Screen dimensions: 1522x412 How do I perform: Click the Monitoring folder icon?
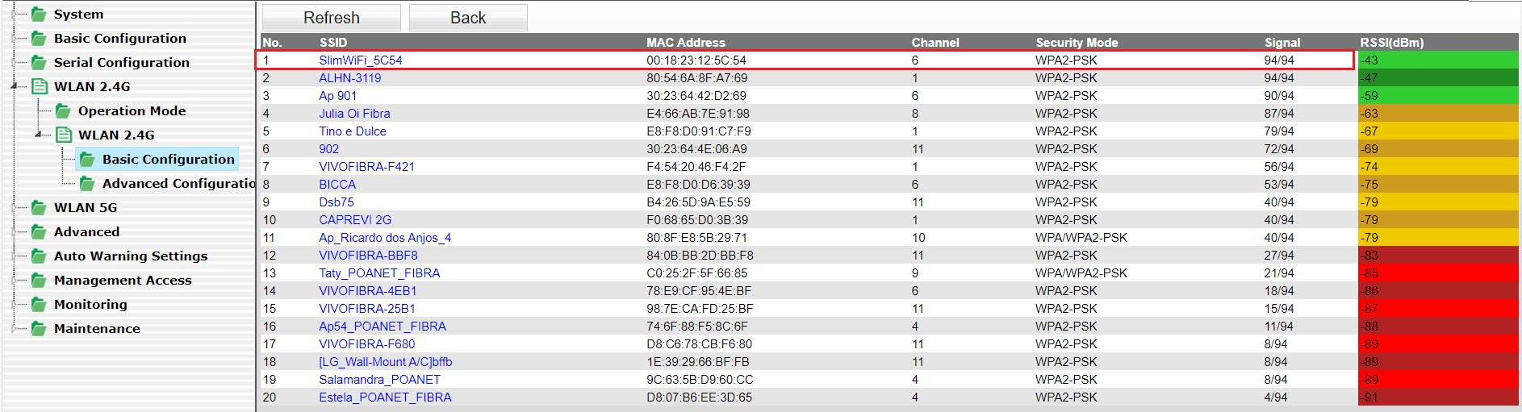[38, 304]
